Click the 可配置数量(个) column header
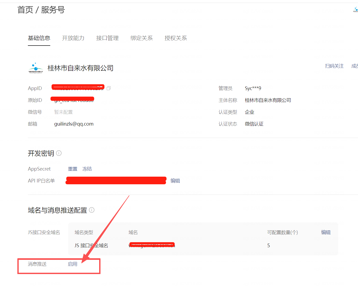Viewport: 358px width, 288px height. 283,232
